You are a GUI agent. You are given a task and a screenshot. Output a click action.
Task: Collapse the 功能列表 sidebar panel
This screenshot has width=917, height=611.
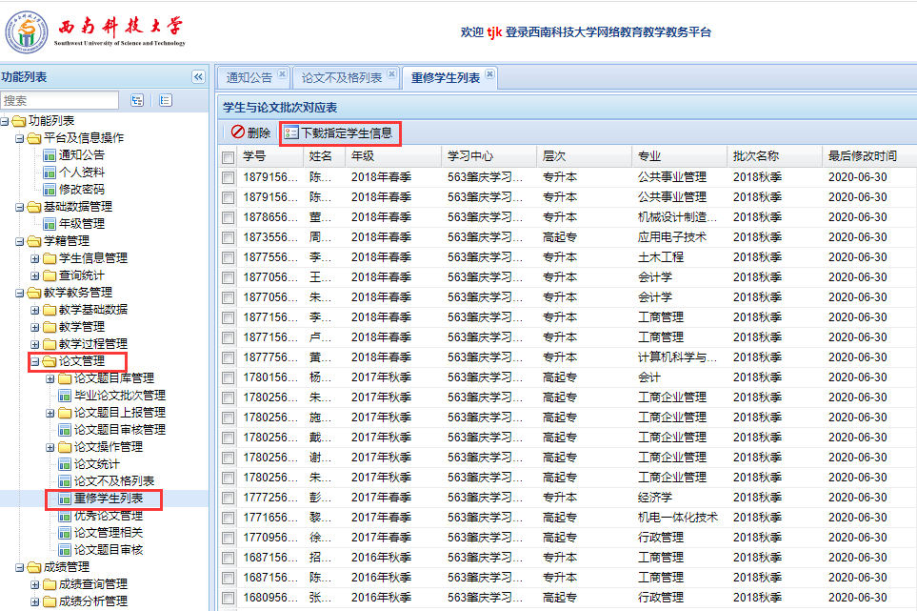[198, 77]
